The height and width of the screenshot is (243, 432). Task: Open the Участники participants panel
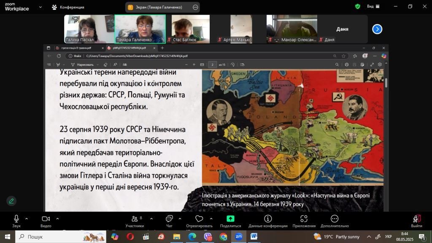[x=135, y=221]
